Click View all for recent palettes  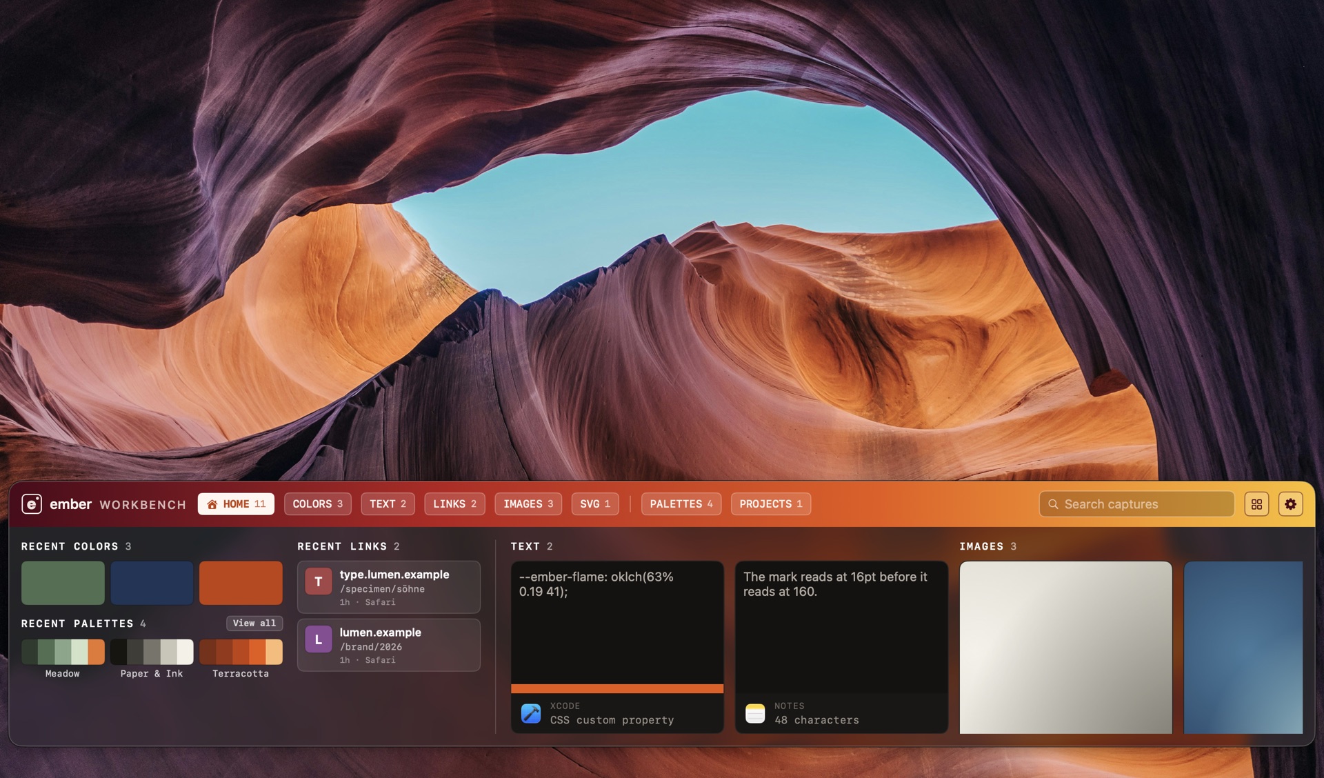click(254, 623)
